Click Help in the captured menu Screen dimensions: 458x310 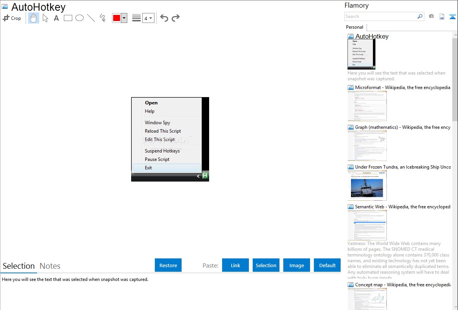click(149, 111)
